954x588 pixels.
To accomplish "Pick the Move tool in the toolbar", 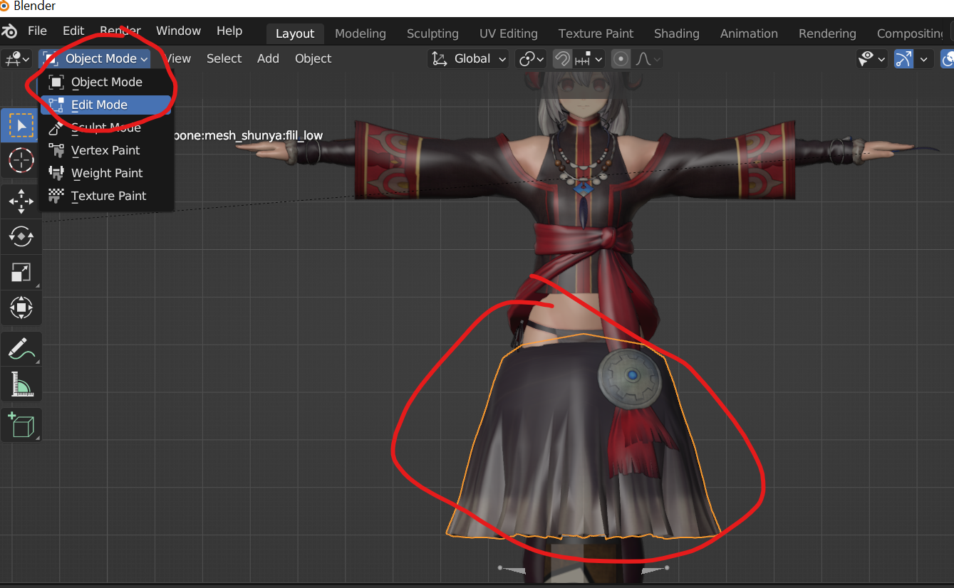I will point(21,202).
